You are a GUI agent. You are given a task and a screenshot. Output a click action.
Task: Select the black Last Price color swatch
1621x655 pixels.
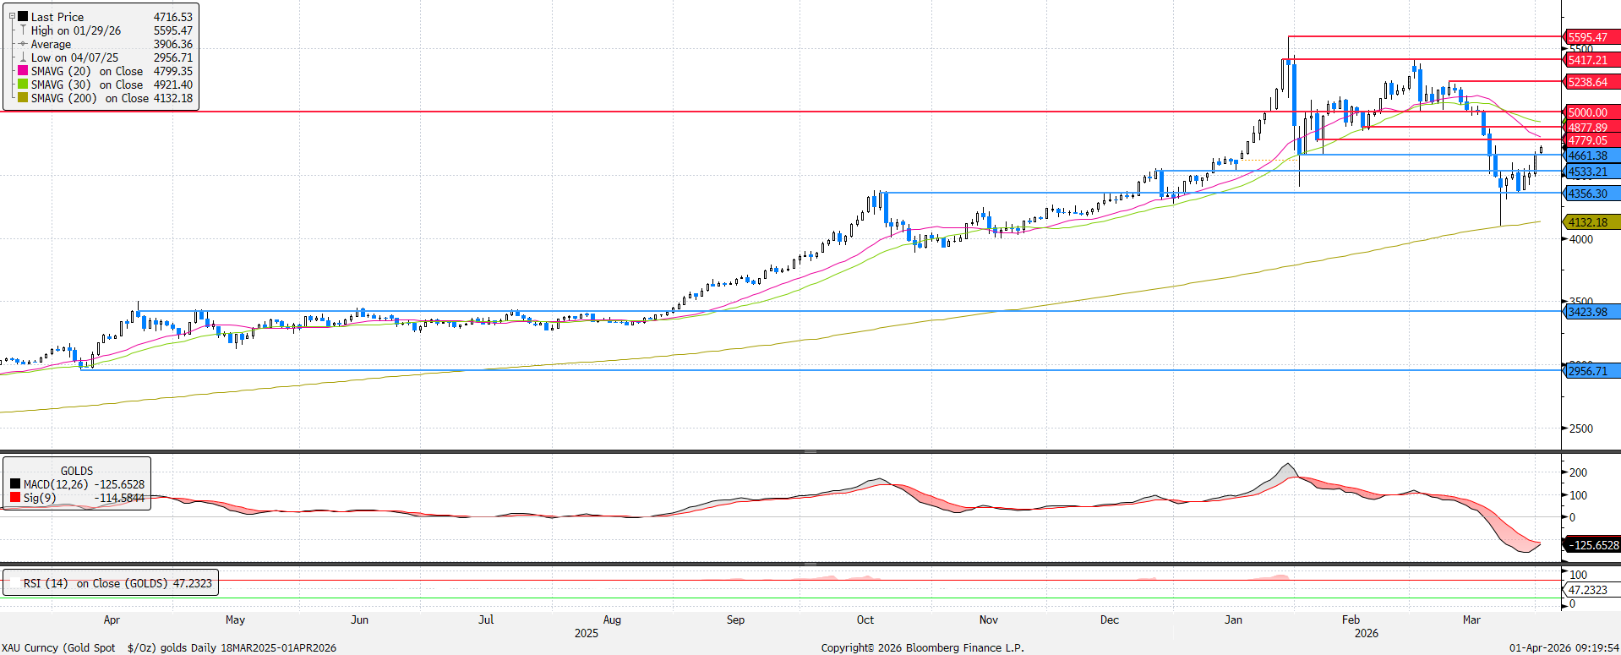[x=23, y=17]
